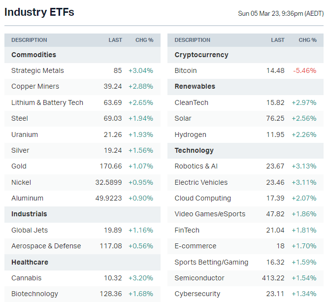The image size is (328, 304).
Task: Open the Global Jets ETF
Action: tap(30, 230)
